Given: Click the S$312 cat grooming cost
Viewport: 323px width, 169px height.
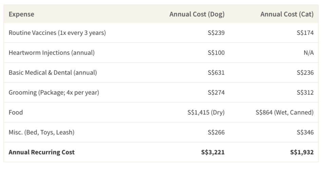Looking at the screenshot, I should point(305,92).
